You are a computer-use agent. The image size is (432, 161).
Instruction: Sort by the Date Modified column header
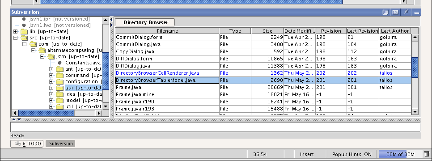click(299, 31)
